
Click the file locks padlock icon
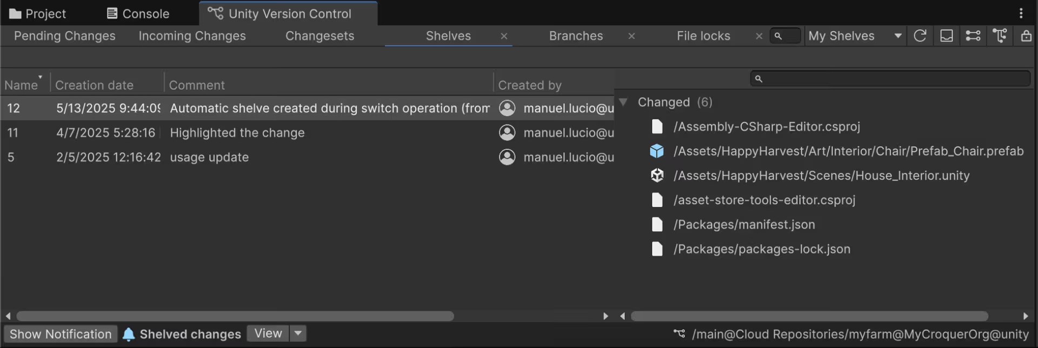[x=1026, y=36]
